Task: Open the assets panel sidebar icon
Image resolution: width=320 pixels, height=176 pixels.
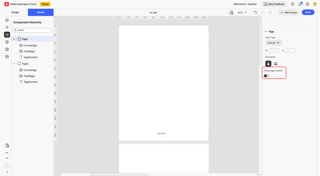Action: (7, 49)
